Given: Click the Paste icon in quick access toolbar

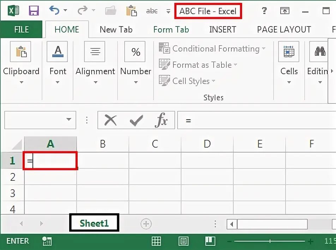Looking at the screenshot, I should coord(131,11).
